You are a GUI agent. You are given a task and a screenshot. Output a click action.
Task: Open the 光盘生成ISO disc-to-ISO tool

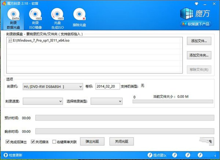pyautogui.click(x=57, y=19)
